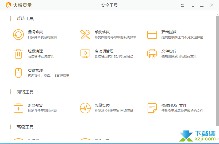Click the 网络工具 section heading
This screenshot has width=219, height=144.
(x=25, y=92)
